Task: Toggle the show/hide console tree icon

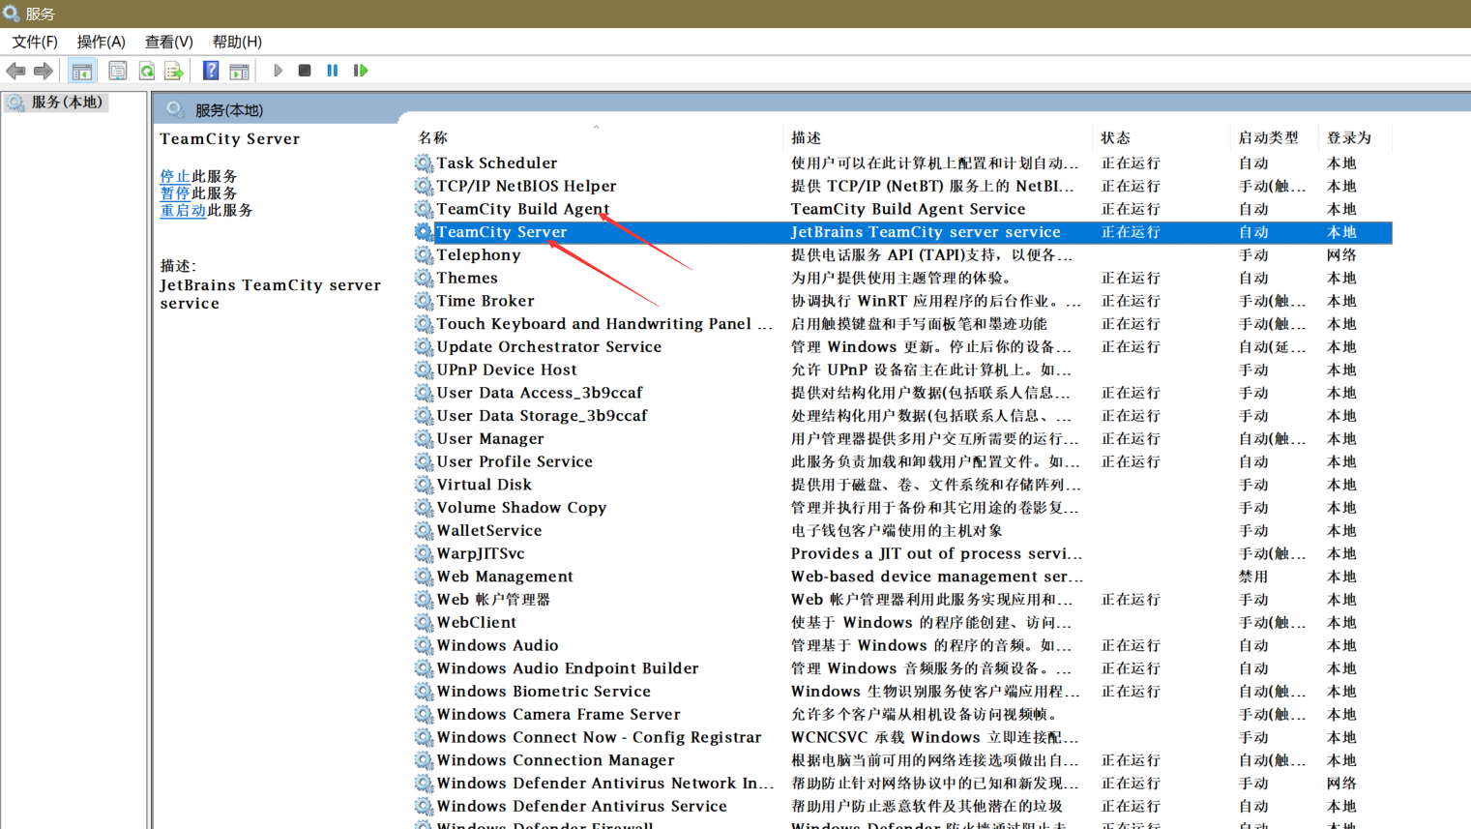Action: [82, 71]
